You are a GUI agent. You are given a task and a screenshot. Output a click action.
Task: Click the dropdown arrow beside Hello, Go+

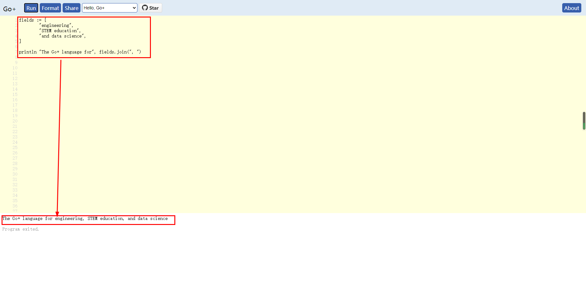coord(134,8)
